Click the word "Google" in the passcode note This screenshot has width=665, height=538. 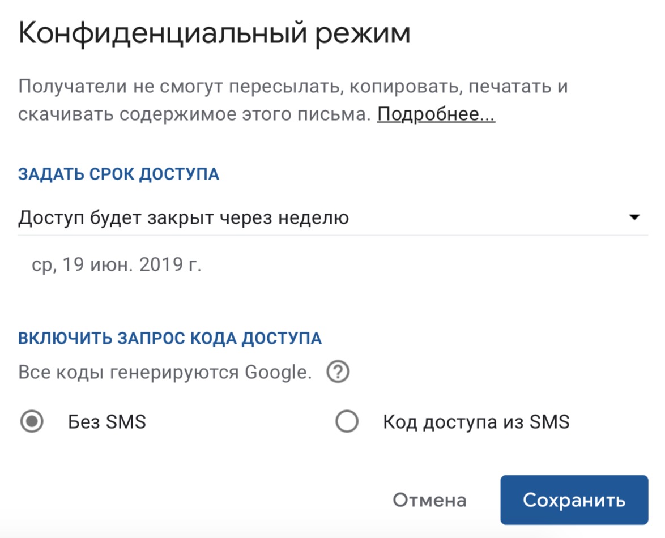278,373
